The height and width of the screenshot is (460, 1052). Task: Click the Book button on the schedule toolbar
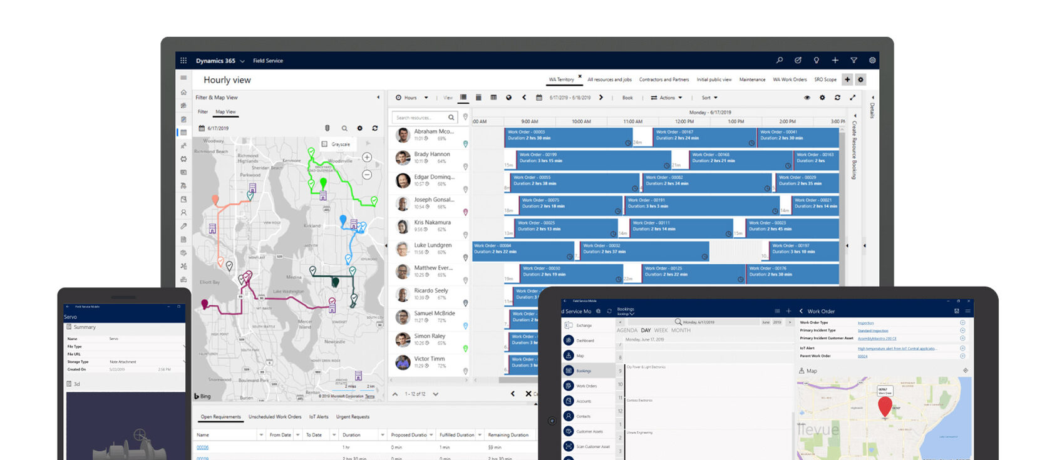pos(627,98)
